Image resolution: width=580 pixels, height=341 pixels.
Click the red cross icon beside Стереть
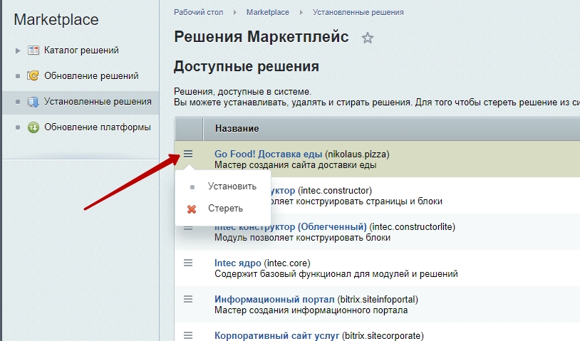[192, 209]
